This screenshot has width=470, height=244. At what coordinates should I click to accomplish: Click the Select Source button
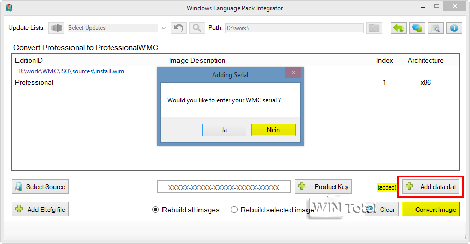[41, 186]
